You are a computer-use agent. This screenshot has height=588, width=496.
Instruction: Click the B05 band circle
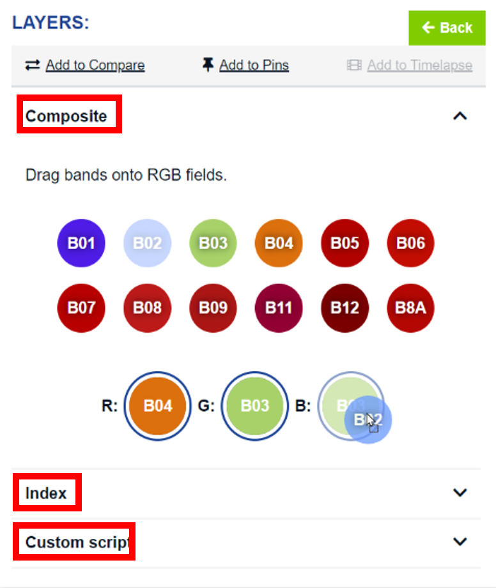point(345,243)
